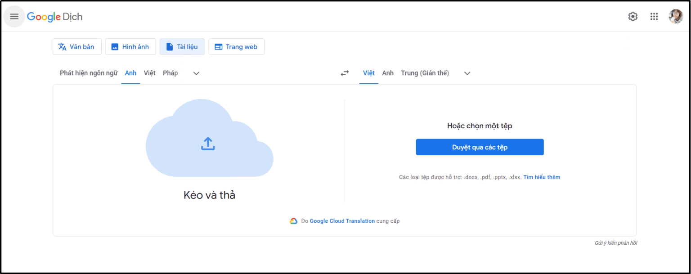This screenshot has width=691, height=274.
Task: Click the Hình ảnh image translation icon
Action: click(x=114, y=46)
